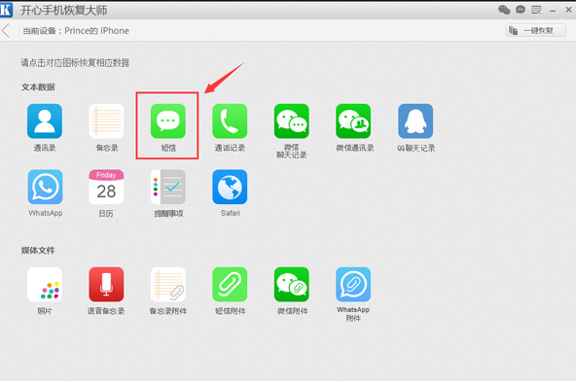Click the highlighted 短信 messages icon
Screen dimensions: 576x381
coord(168,121)
